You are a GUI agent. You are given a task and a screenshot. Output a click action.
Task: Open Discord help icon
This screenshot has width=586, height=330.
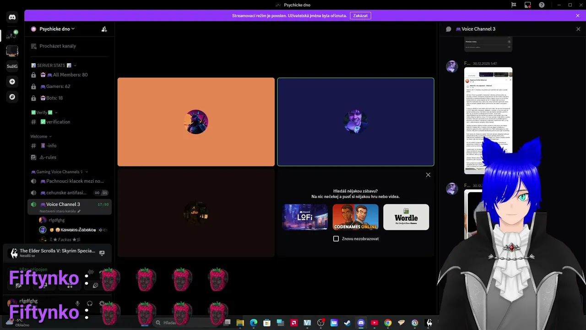pyautogui.click(x=542, y=5)
